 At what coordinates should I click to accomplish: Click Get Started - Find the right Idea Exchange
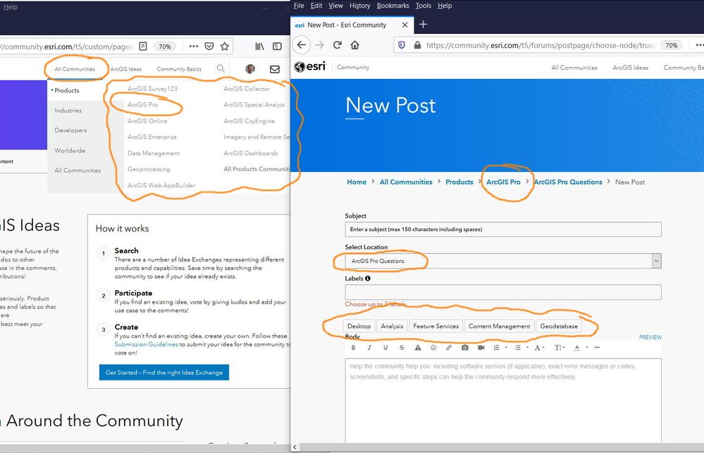164,372
